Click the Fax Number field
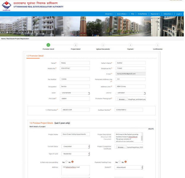The width and height of the screenshot is (185, 178). point(75,79)
